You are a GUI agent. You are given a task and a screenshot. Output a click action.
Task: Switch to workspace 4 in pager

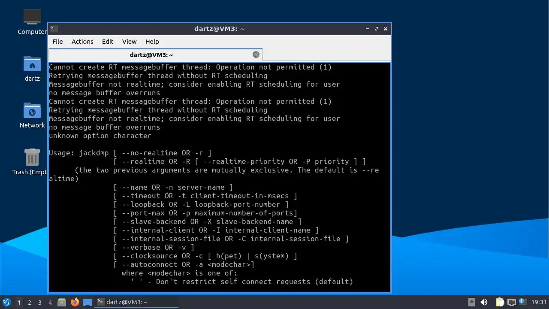point(50,303)
